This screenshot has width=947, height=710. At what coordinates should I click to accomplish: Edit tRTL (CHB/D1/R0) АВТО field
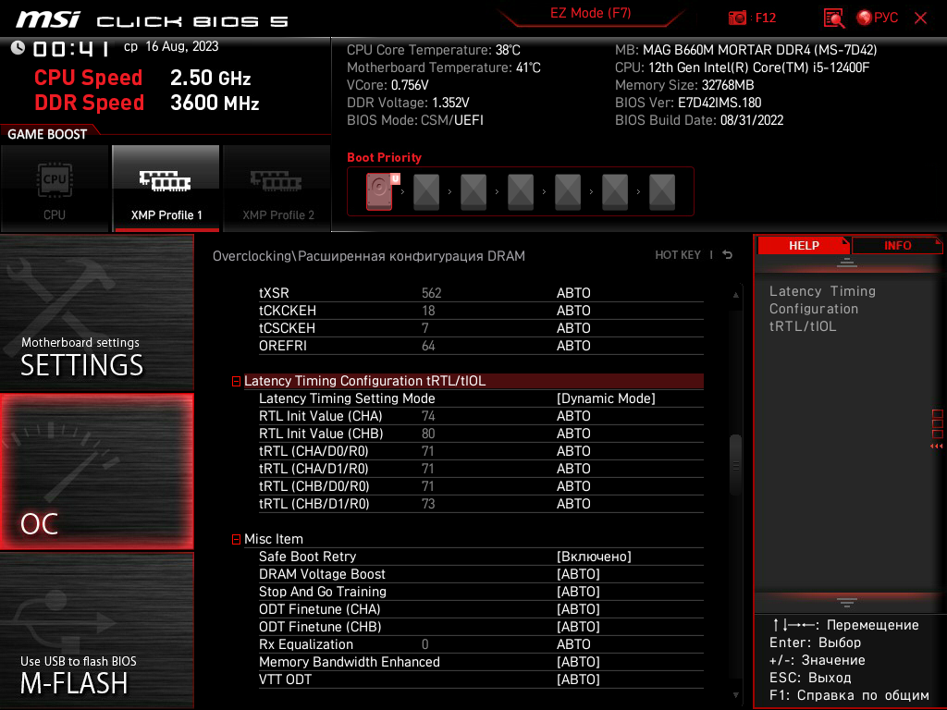[x=573, y=504]
